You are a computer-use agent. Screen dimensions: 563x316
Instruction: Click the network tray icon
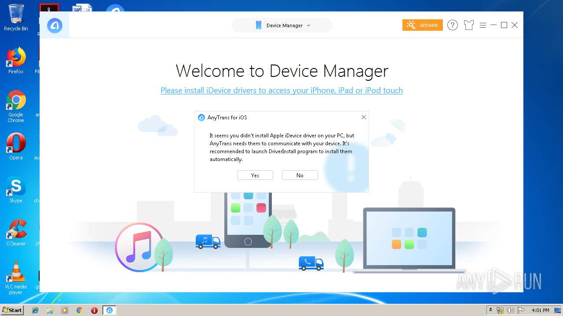[500, 310]
